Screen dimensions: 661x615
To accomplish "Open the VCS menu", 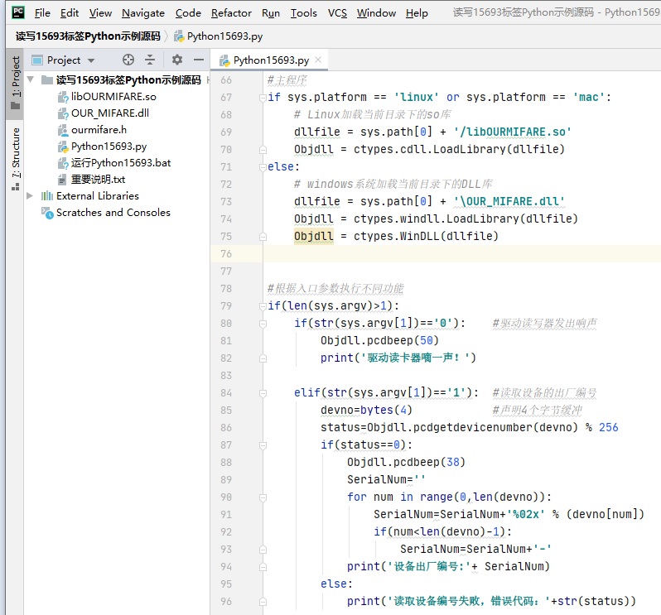I will [x=337, y=12].
